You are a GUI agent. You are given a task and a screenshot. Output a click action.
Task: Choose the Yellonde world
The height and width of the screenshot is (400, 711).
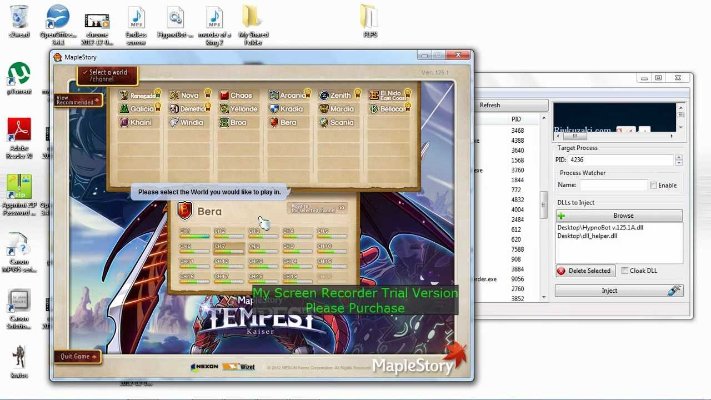239,109
